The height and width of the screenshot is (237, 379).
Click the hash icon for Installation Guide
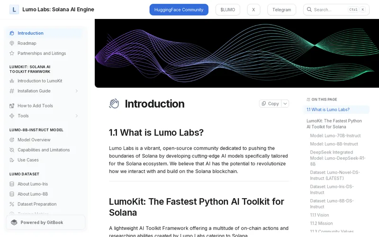pos(11,91)
